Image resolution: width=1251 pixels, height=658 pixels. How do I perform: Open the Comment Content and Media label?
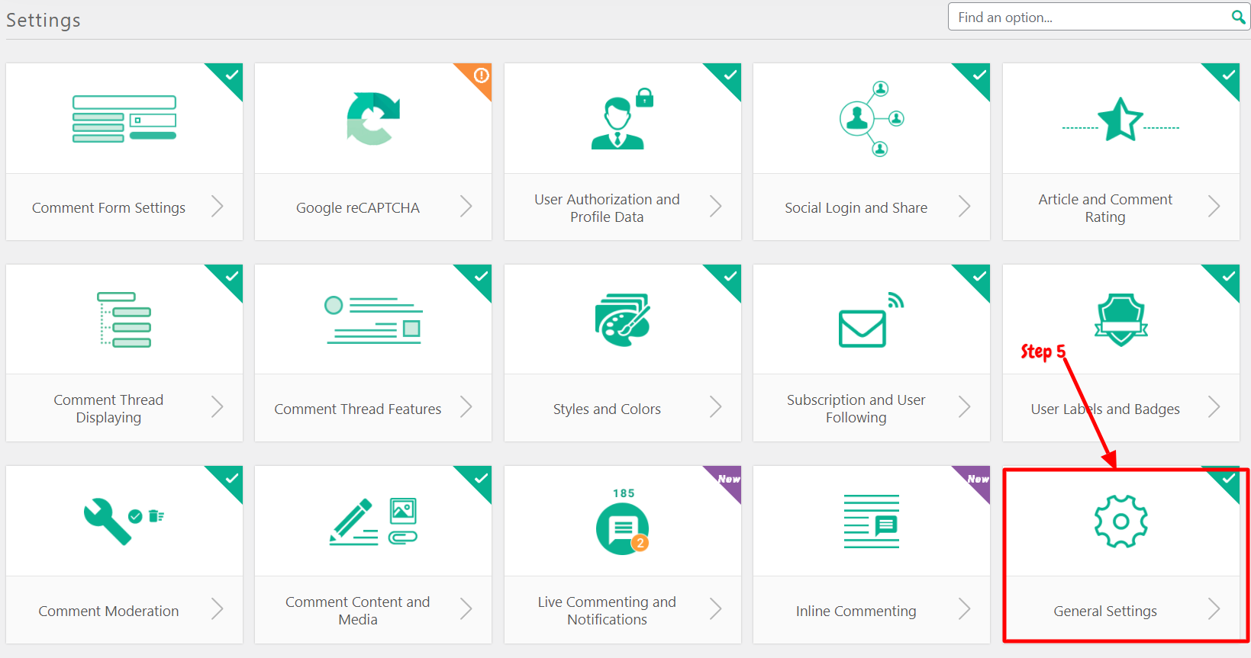pyautogui.click(x=358, y=611)
